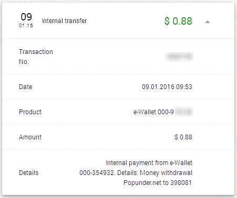237x198 pixels.
Task: Select the $ 0.88 amount value in row
Action: (183, 137)
